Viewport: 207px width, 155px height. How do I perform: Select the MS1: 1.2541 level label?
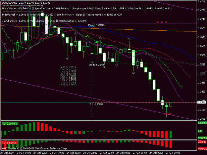point(96,65)
